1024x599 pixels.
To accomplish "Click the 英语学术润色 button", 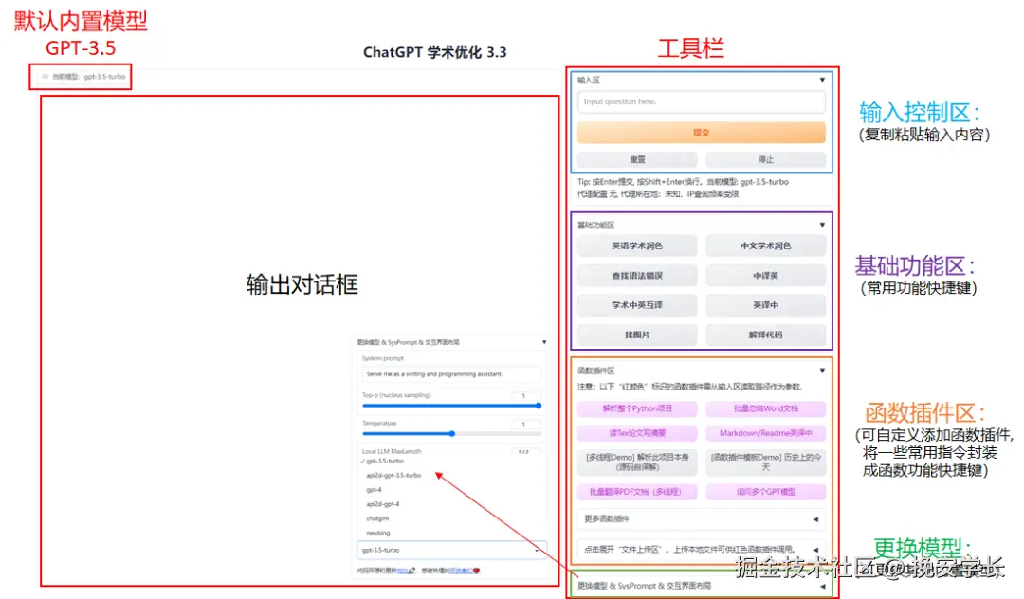I will tap(637, 246).
